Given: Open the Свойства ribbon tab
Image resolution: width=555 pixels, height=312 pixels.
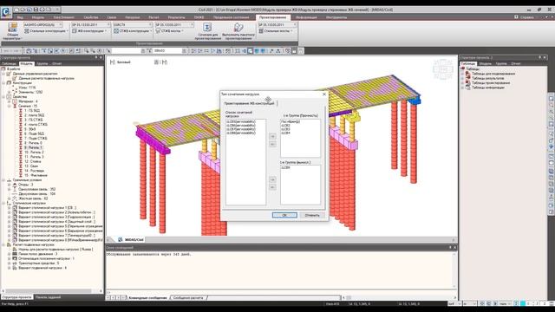Looking at the screenshot, I should [91, 17].
